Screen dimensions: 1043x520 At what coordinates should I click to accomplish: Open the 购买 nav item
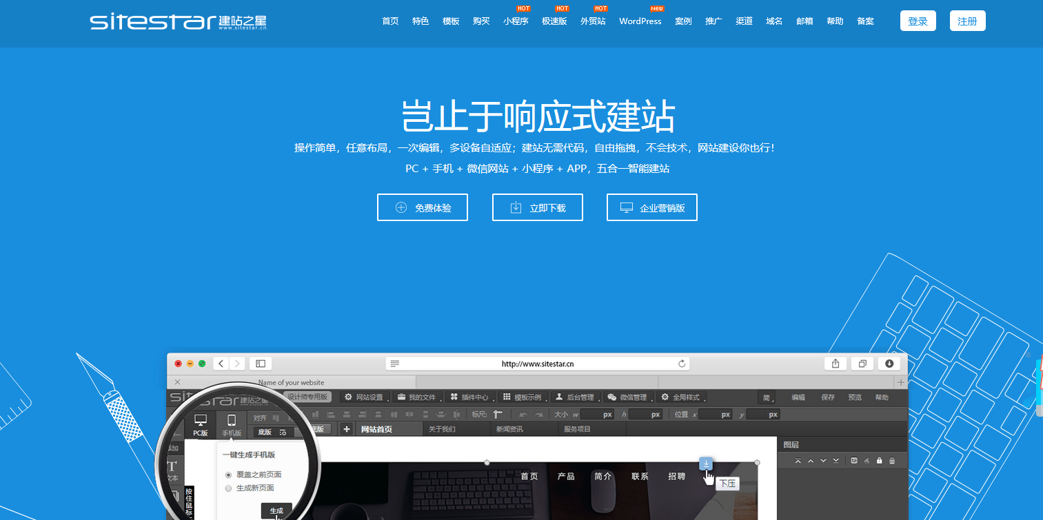tap(481, 21)
